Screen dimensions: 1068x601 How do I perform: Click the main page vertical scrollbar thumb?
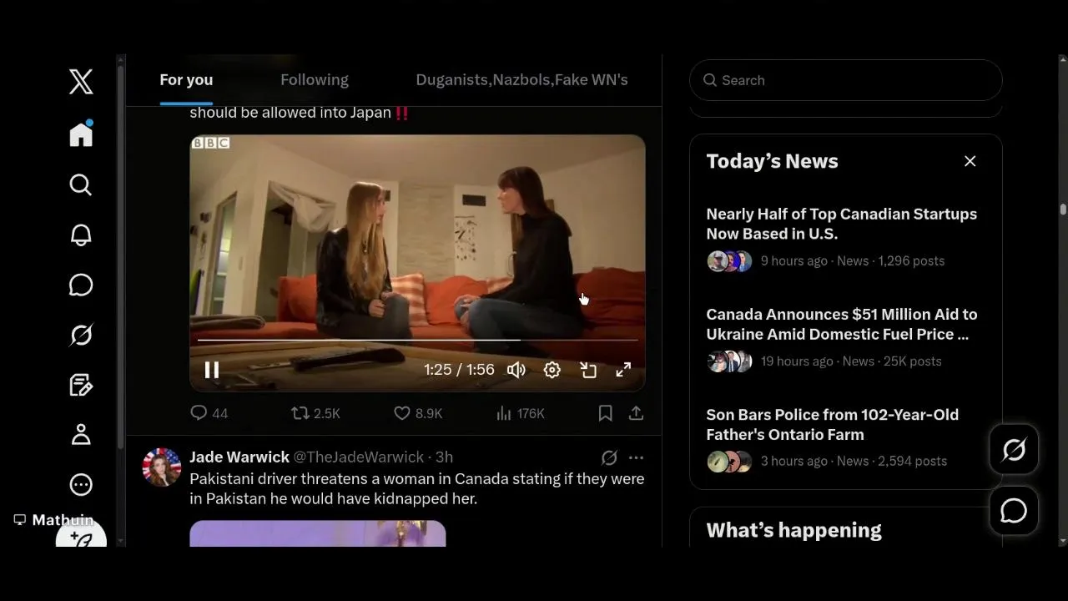coord(1062,210)
